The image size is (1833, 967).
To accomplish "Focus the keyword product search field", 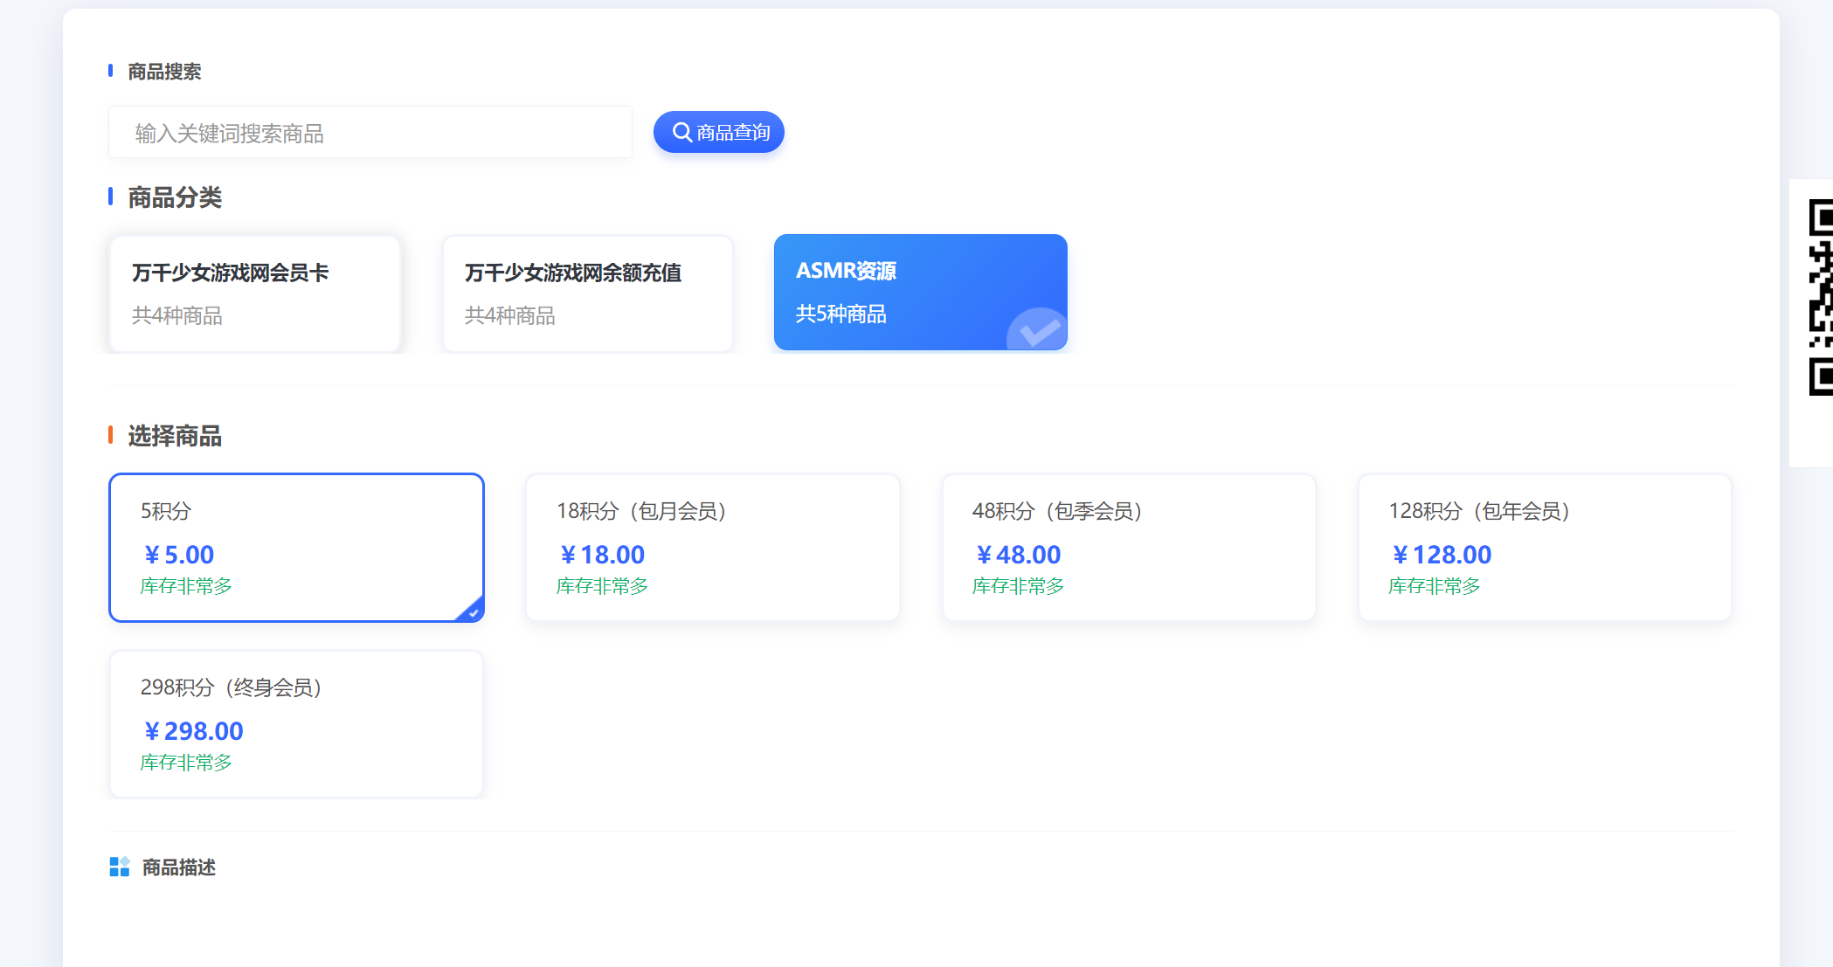I will pos(370,133).
